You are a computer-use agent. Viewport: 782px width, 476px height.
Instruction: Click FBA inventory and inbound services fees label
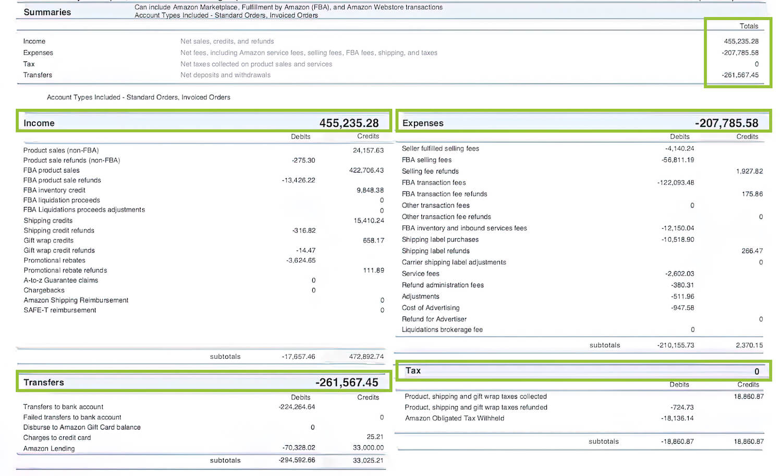[x=465, y=228]
